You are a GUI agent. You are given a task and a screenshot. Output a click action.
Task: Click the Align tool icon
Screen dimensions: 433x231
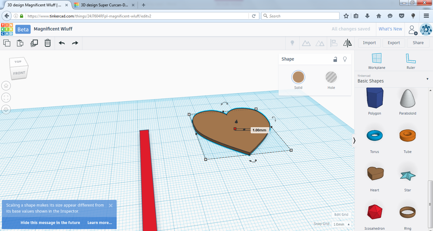334,43
